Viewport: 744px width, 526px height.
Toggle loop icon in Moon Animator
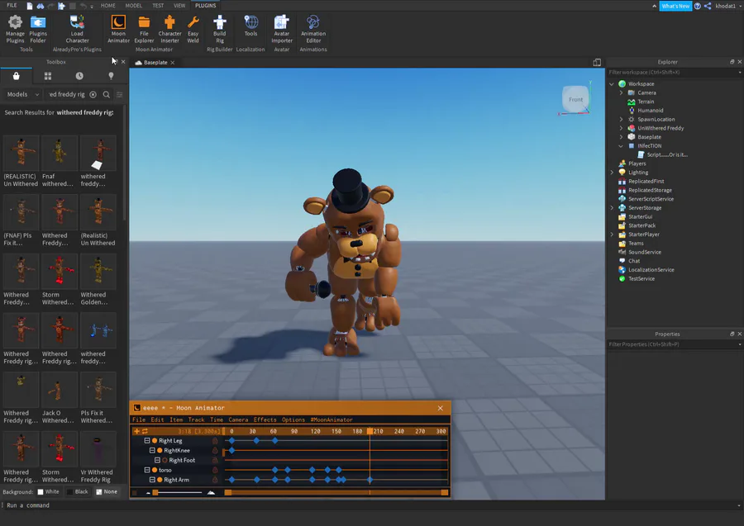click(145, 431)
